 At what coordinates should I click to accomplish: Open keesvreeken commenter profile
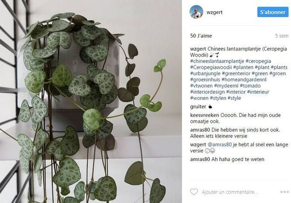click(x=204, y=115)
